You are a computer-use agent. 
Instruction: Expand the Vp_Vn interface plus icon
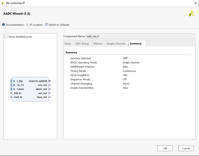[14, 85]
